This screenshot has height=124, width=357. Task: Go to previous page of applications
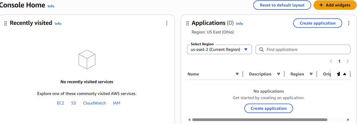click(331, 61)
